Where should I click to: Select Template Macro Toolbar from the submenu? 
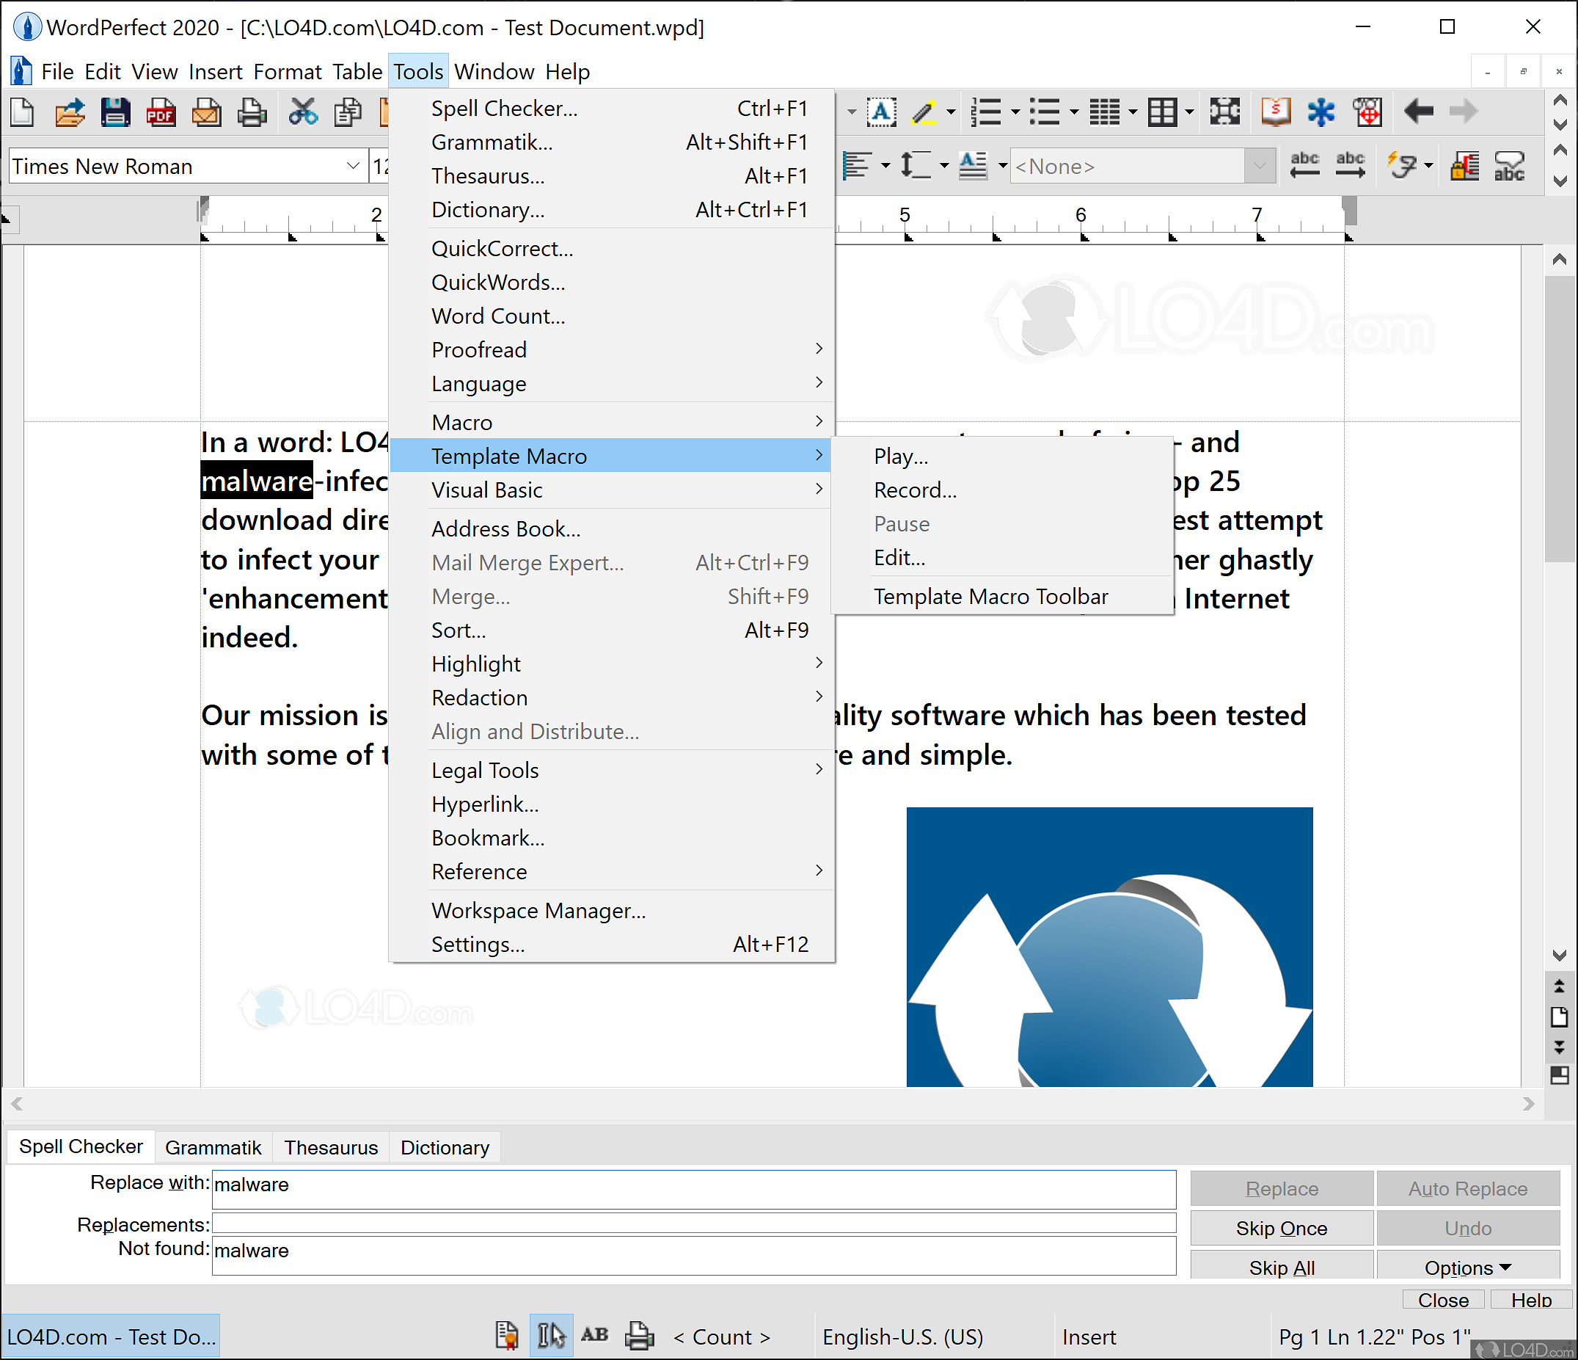[991, 596]
